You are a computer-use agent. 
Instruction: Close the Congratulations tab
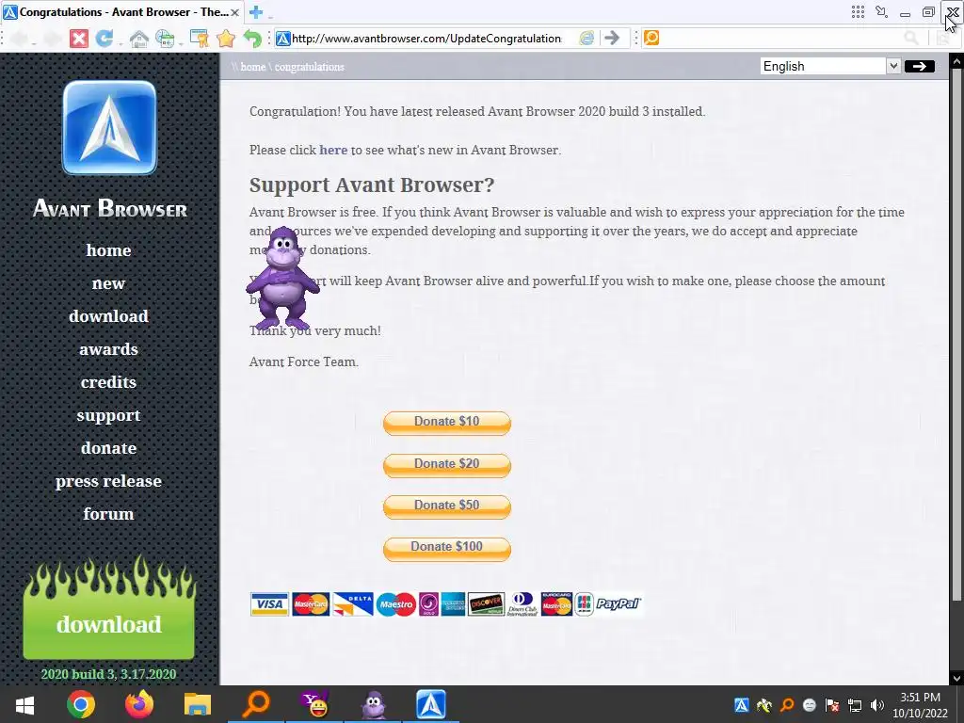(234, 12)
